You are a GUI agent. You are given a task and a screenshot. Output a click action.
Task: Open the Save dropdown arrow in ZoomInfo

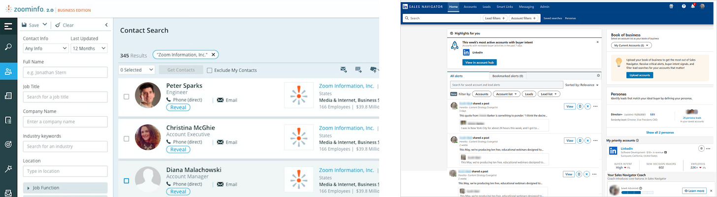click(x=45, y=25)
